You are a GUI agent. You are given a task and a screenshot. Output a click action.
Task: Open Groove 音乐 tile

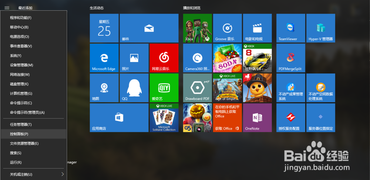228,28
